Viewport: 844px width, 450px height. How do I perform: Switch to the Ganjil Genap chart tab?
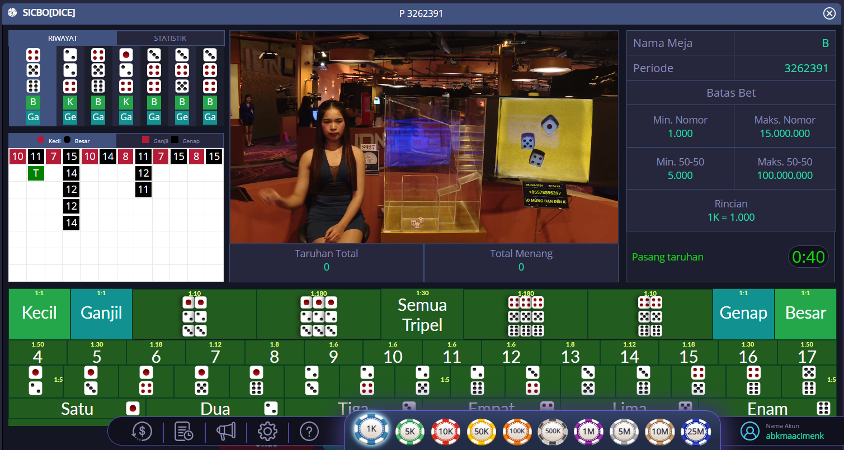[170, 141]
